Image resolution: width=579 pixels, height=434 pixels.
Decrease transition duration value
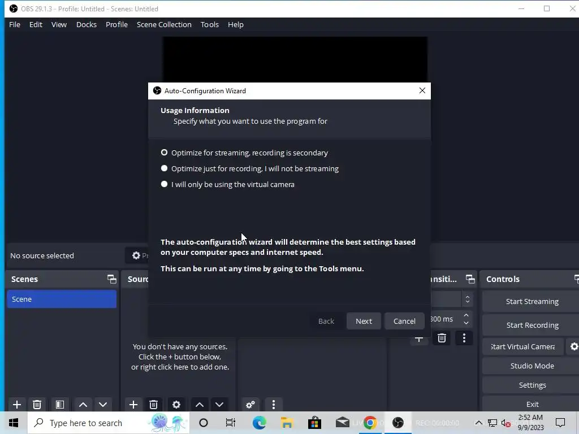466,323
